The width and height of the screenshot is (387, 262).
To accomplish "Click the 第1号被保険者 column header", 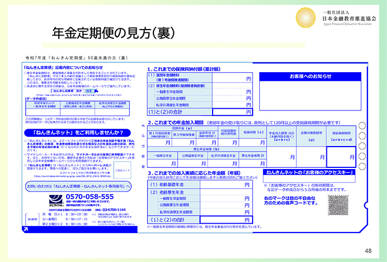I will [x=160, y=135].
